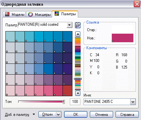Close the Однородная заливка dialog
The image size is (141, 120).
137,4
